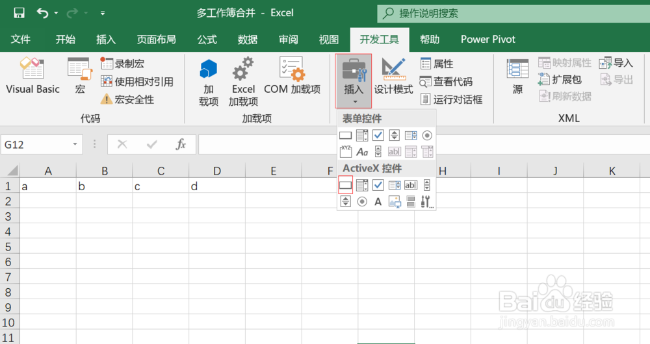Viewport: 650px width, 344px height.
Task: Open control 属性 properties
Action: pos(437,64)
